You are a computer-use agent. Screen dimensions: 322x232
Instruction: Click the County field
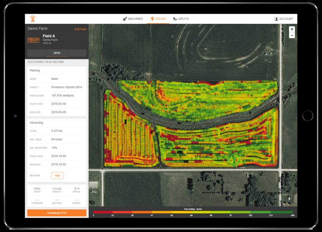(57, 190)
